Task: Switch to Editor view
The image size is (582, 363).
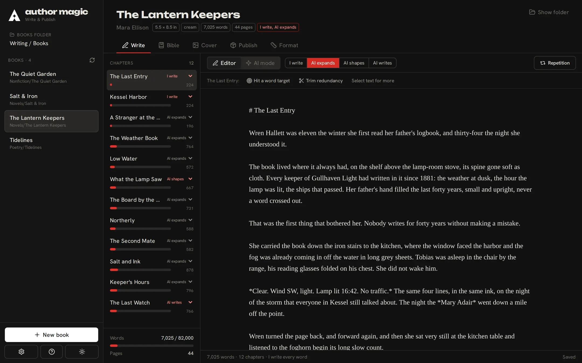Action: (x=224, y=63)
